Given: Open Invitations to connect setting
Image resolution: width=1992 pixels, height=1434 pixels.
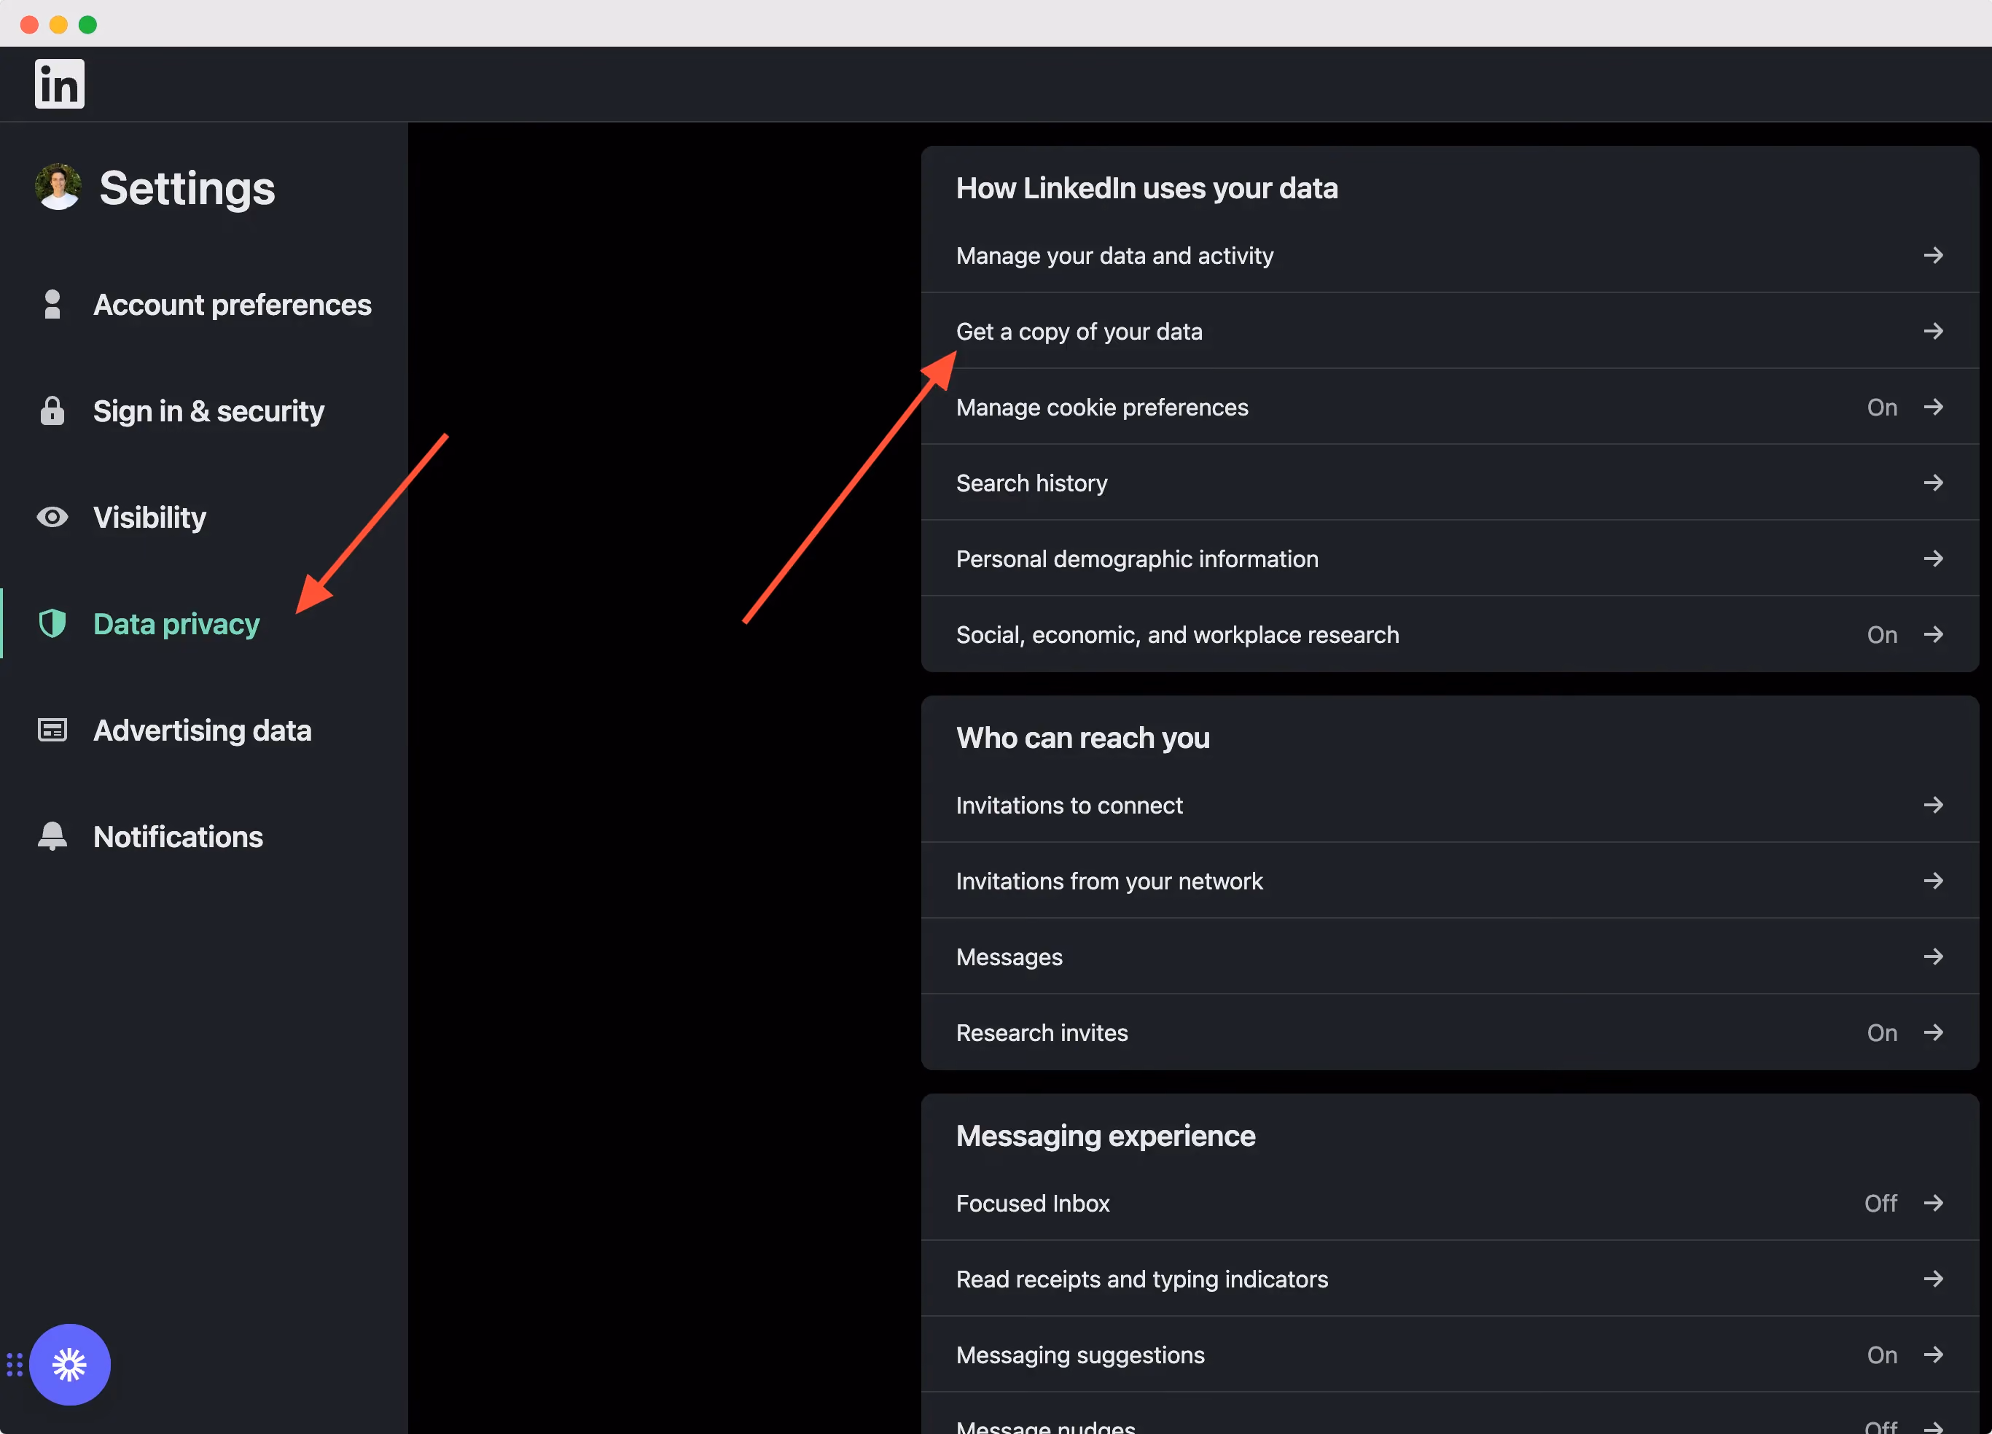Looking at the screenshot, I should pyautogui.click(x=1450, y=805).
